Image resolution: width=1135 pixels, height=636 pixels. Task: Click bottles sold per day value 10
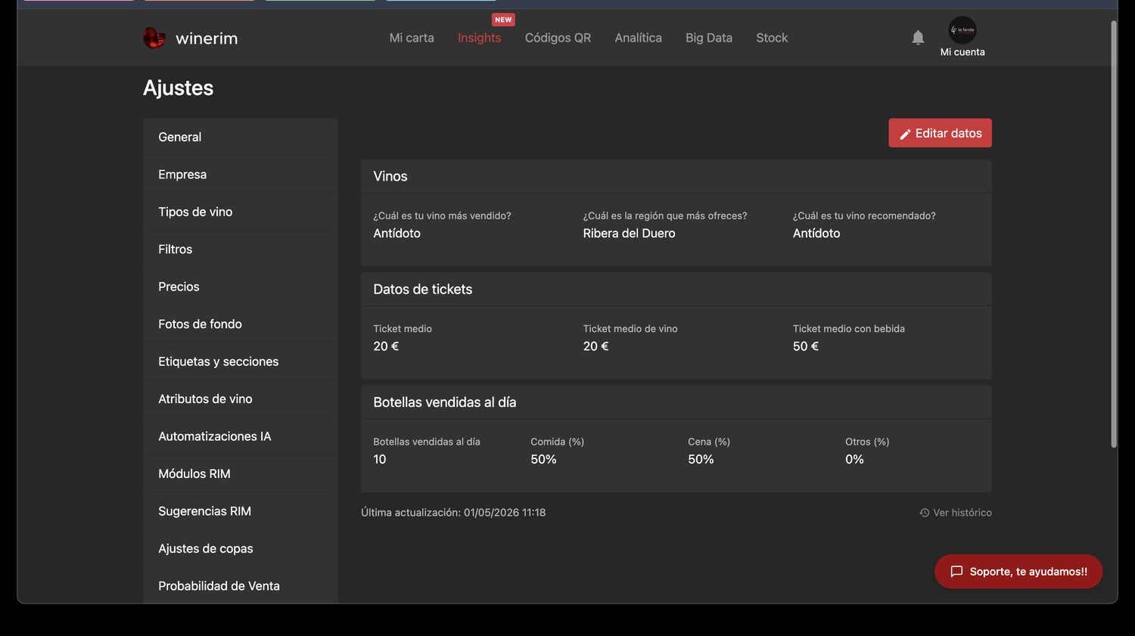380,460
